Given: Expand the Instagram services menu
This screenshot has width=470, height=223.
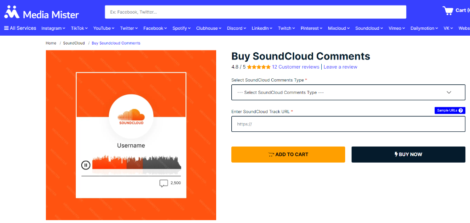Looking at the screenshot, I should (53, 28).
